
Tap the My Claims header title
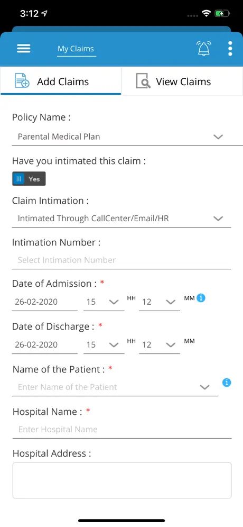pos(76,49)
